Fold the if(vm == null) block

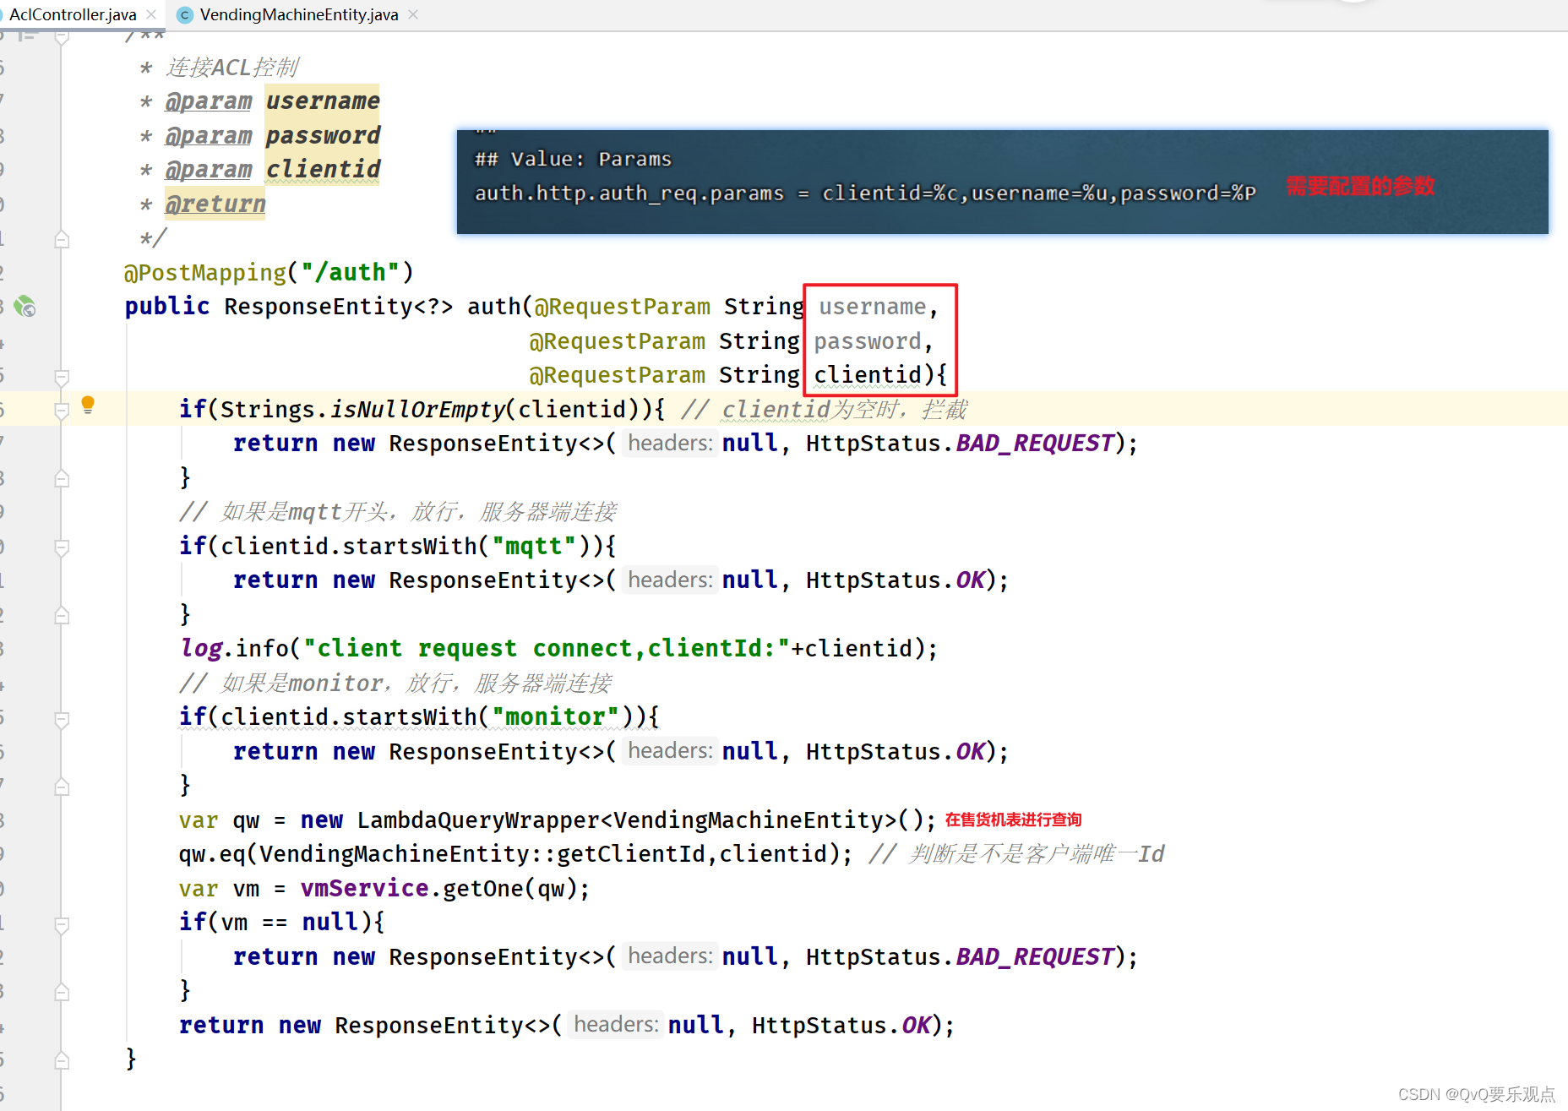click(x=62, y=924)
